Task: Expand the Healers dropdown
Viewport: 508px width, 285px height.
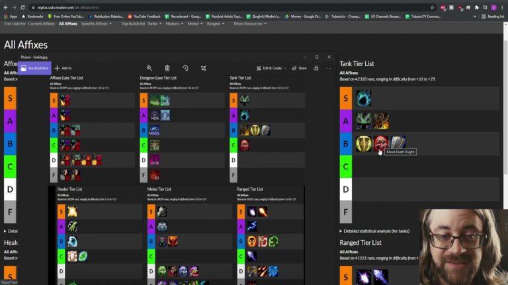Action: [x=175, y=24]
